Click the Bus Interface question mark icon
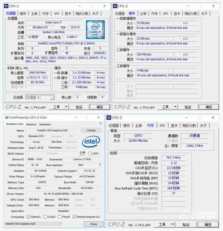This screenshot has width=223, height=231. (100, 165)
